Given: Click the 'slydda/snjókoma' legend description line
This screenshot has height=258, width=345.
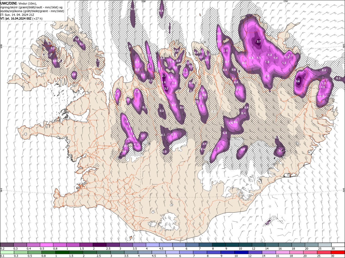Looking at the screenshot, I should point(32,11).
